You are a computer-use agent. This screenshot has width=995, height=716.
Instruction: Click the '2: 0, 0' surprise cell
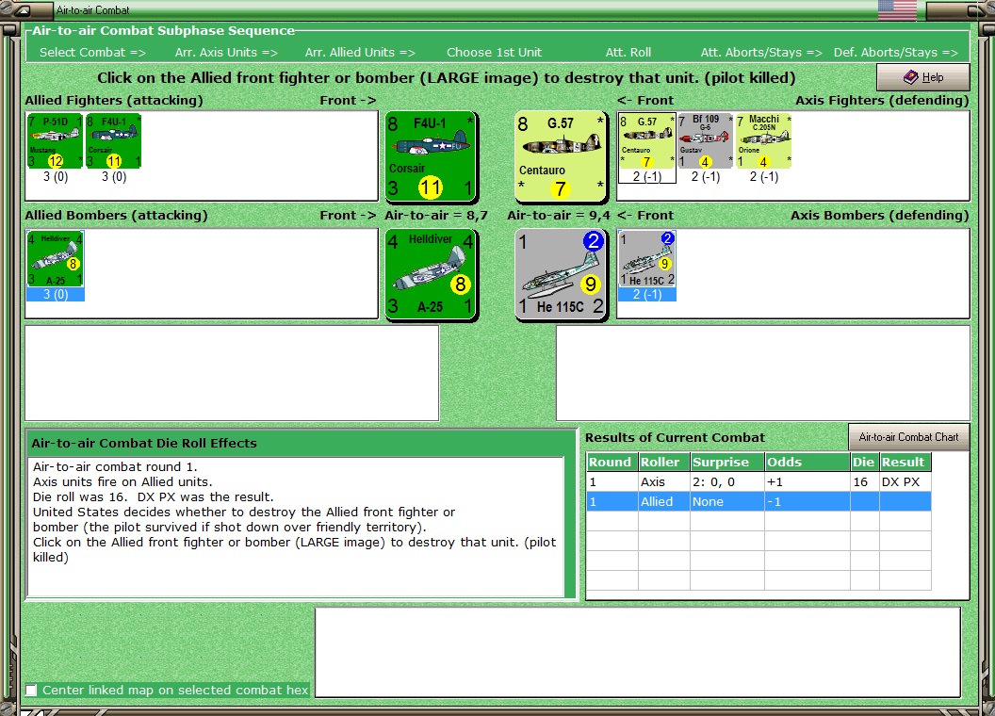coord(726,481)
